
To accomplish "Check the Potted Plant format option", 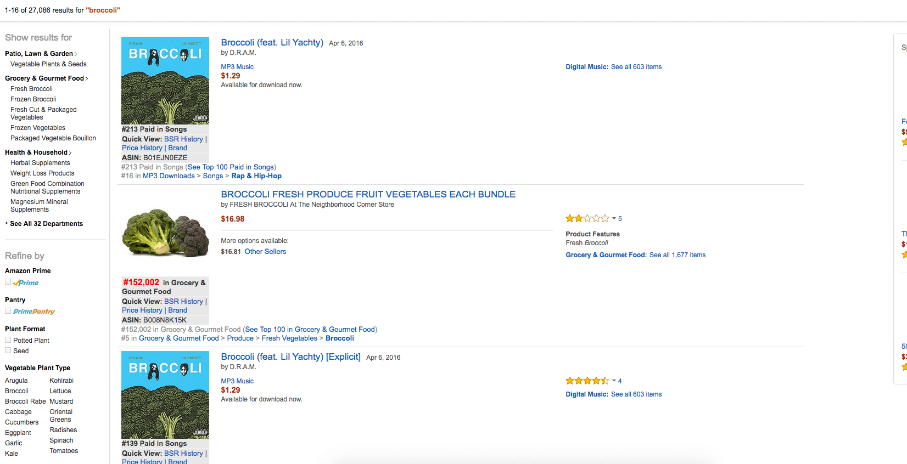I will pos(8,340).
